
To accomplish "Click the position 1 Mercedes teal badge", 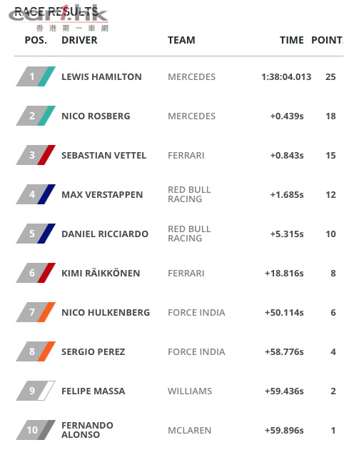I will 36,76.
